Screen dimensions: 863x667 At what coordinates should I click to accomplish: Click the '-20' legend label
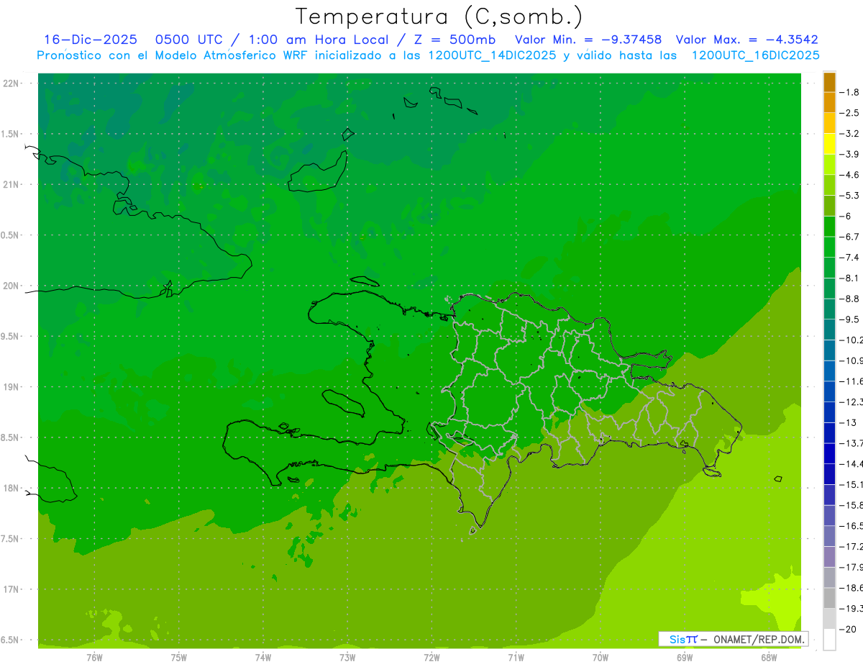coord(848,630)
